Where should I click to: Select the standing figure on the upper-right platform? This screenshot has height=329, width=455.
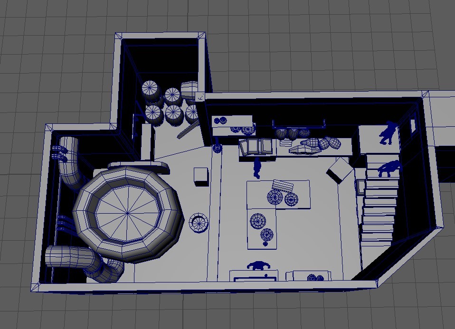(389, 133)
